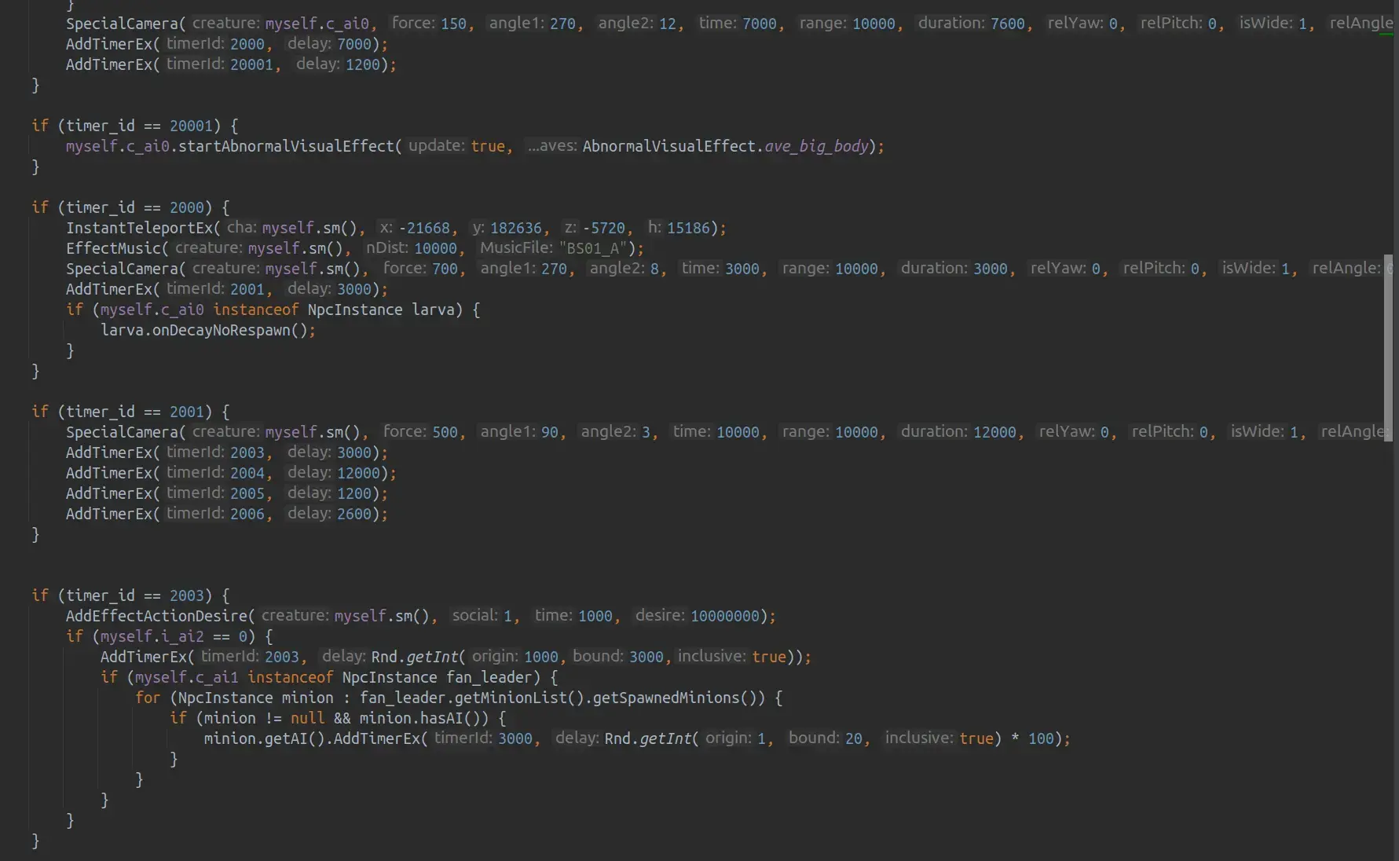The height and width of the screenshot is (861, 1399).
Task: Click the x coordinate value -21668
Action: 424,228
